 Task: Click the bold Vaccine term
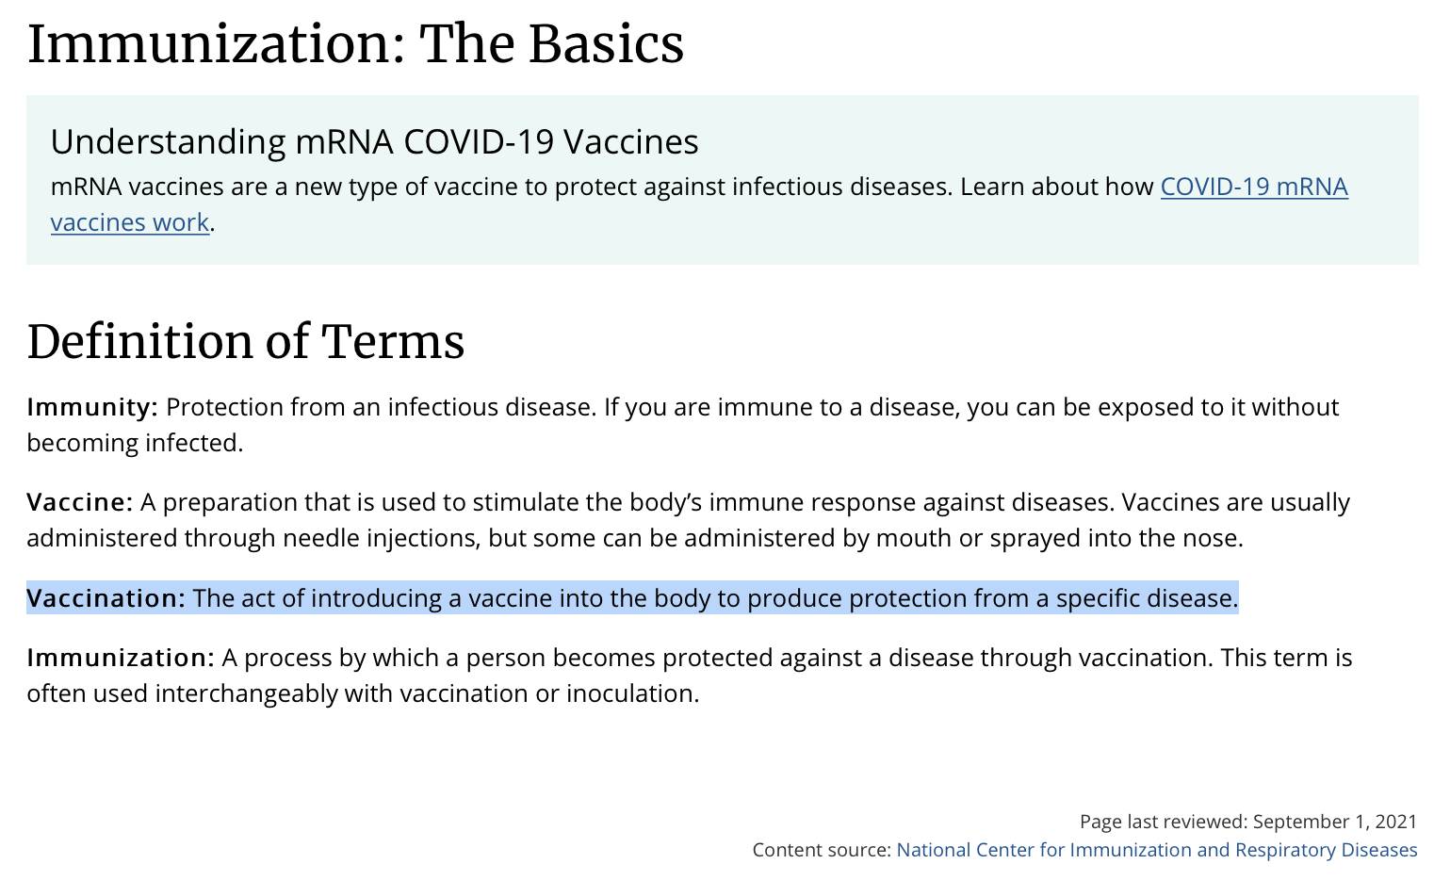pos(80,502)
